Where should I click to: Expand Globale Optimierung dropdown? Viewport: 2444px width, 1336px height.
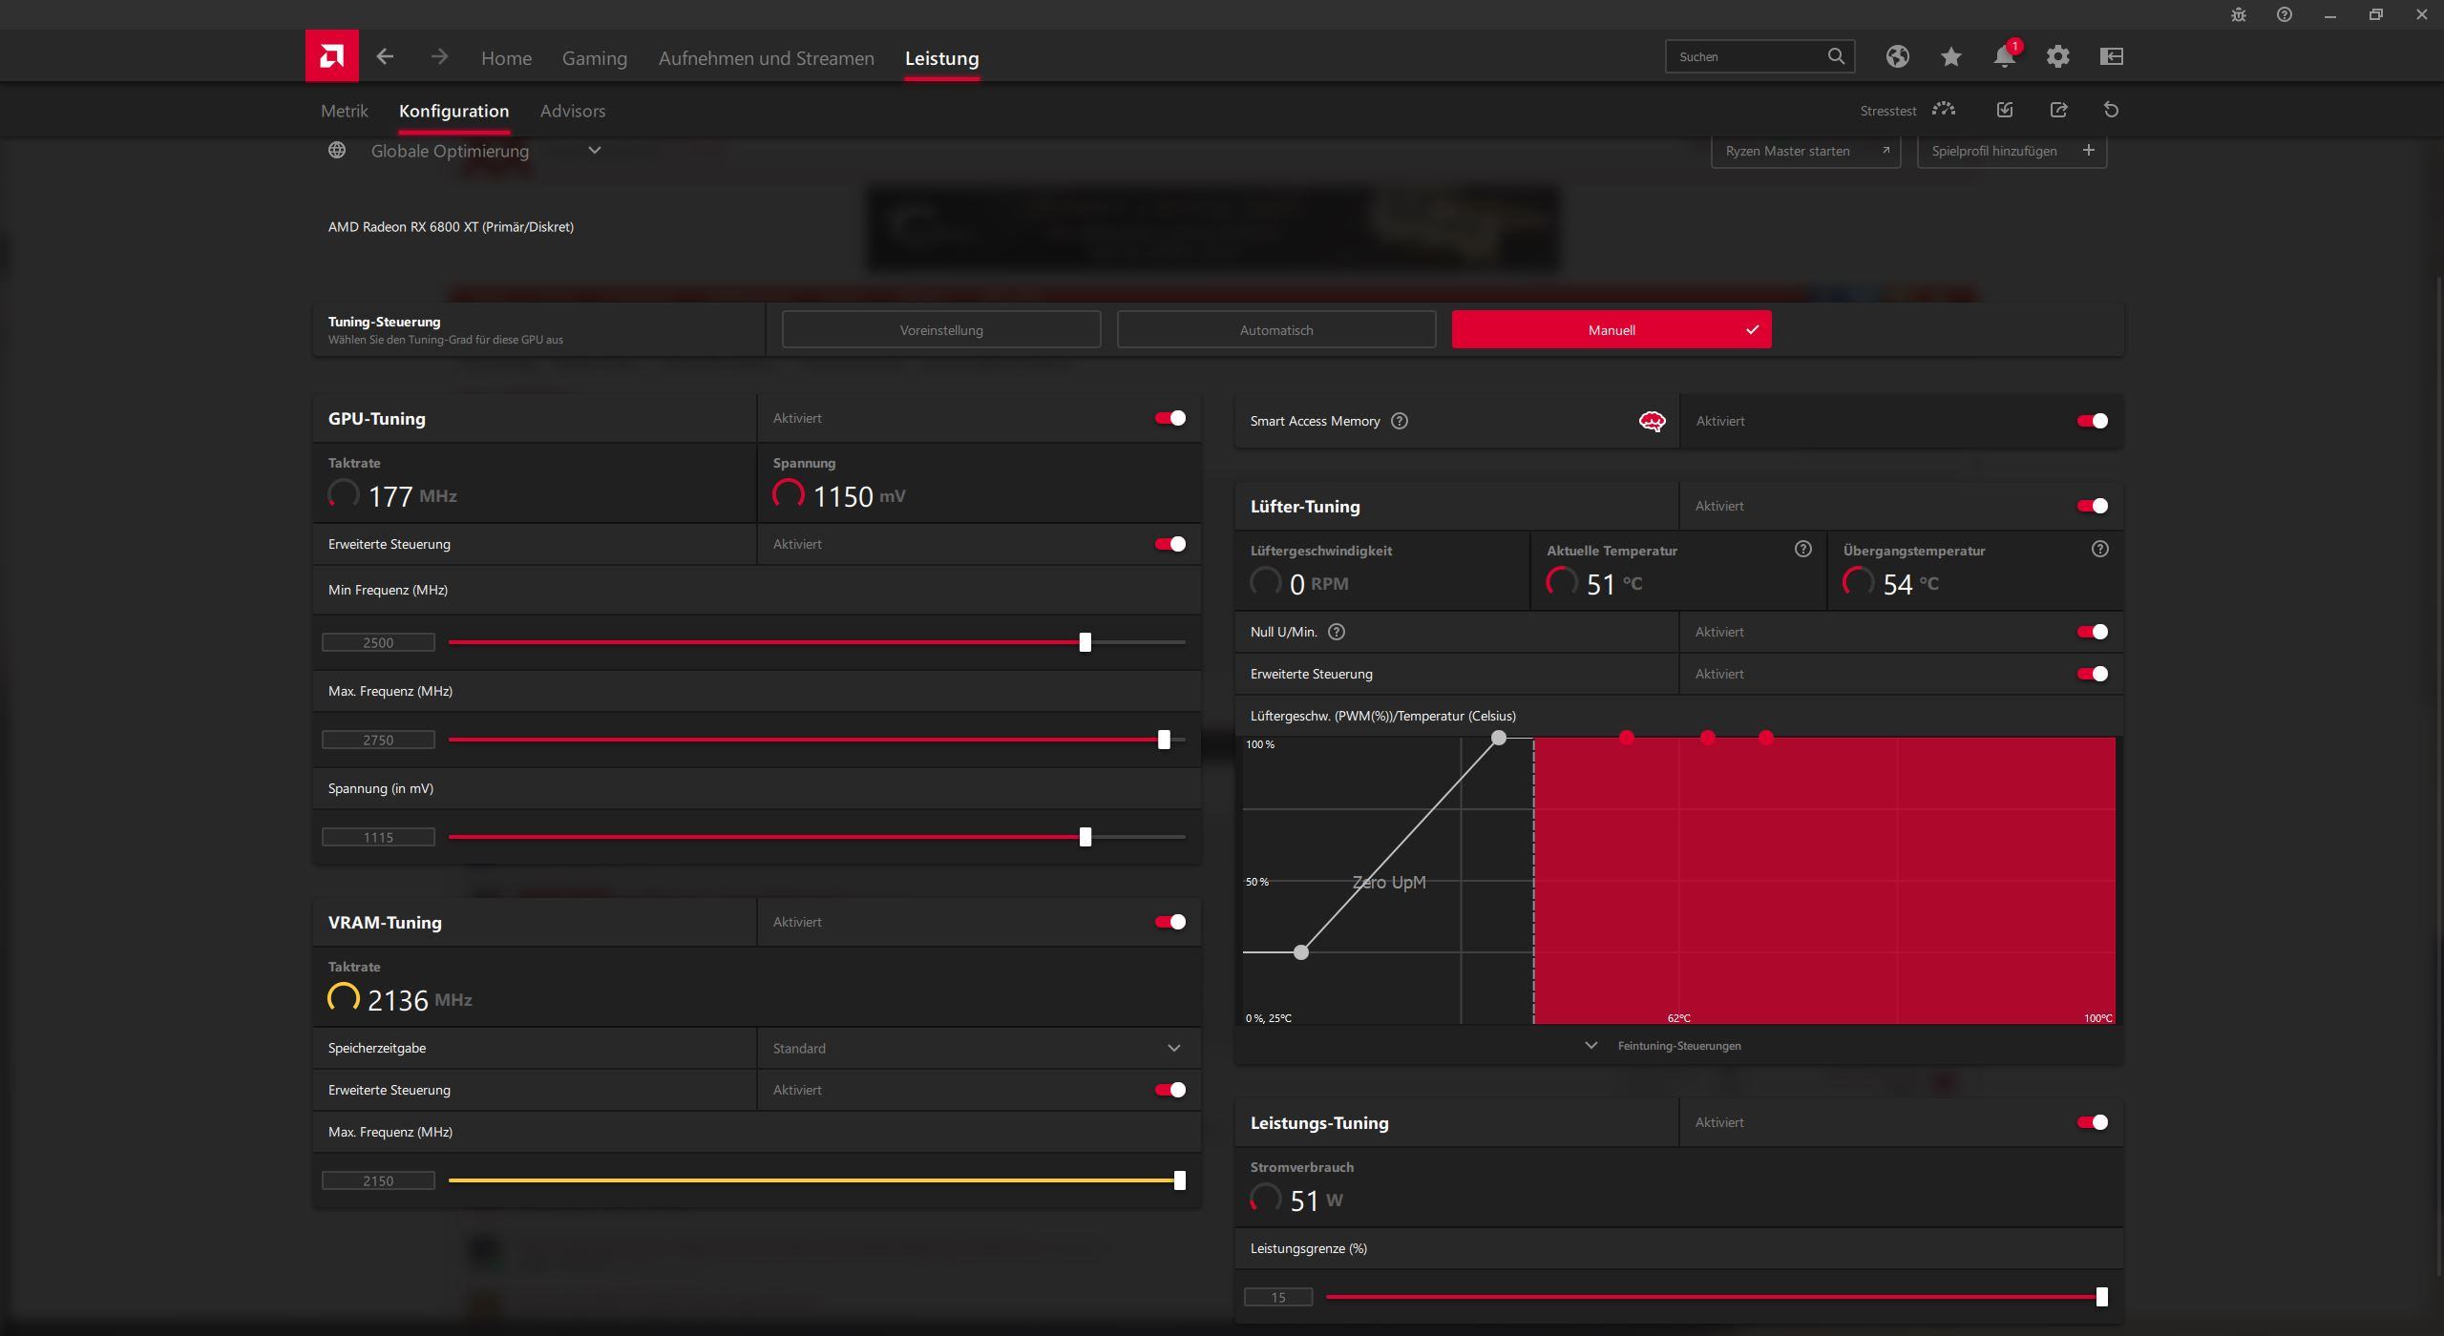(x=594, y=151)
